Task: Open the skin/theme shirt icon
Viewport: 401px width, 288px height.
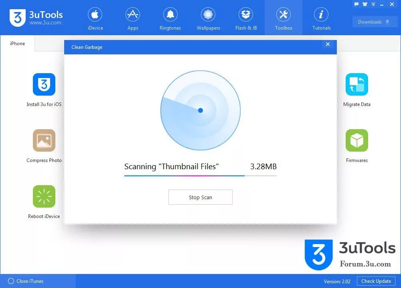Action: (x=365, y=4)
